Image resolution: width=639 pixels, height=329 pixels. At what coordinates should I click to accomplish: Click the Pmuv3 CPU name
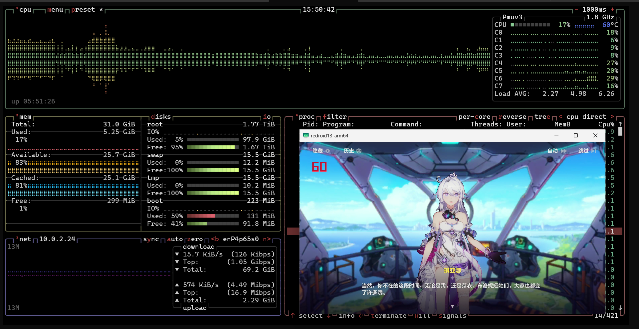(513, 17)
